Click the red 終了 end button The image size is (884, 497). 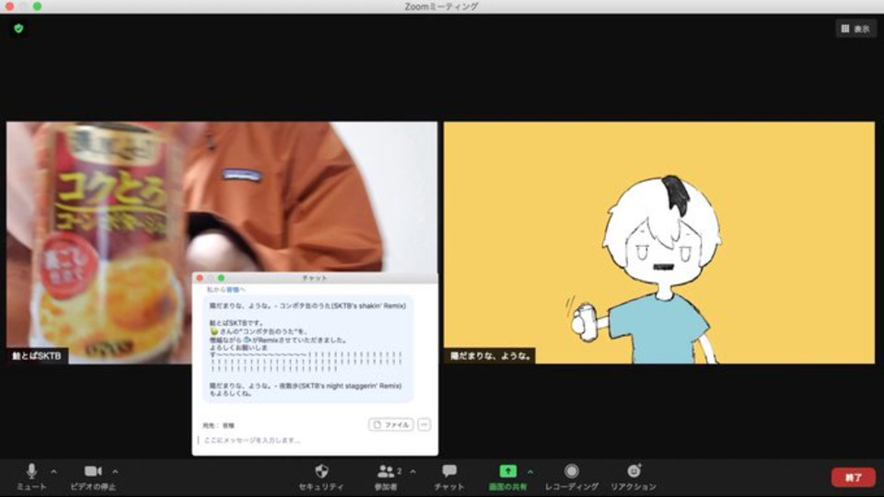tap(853, 478)
